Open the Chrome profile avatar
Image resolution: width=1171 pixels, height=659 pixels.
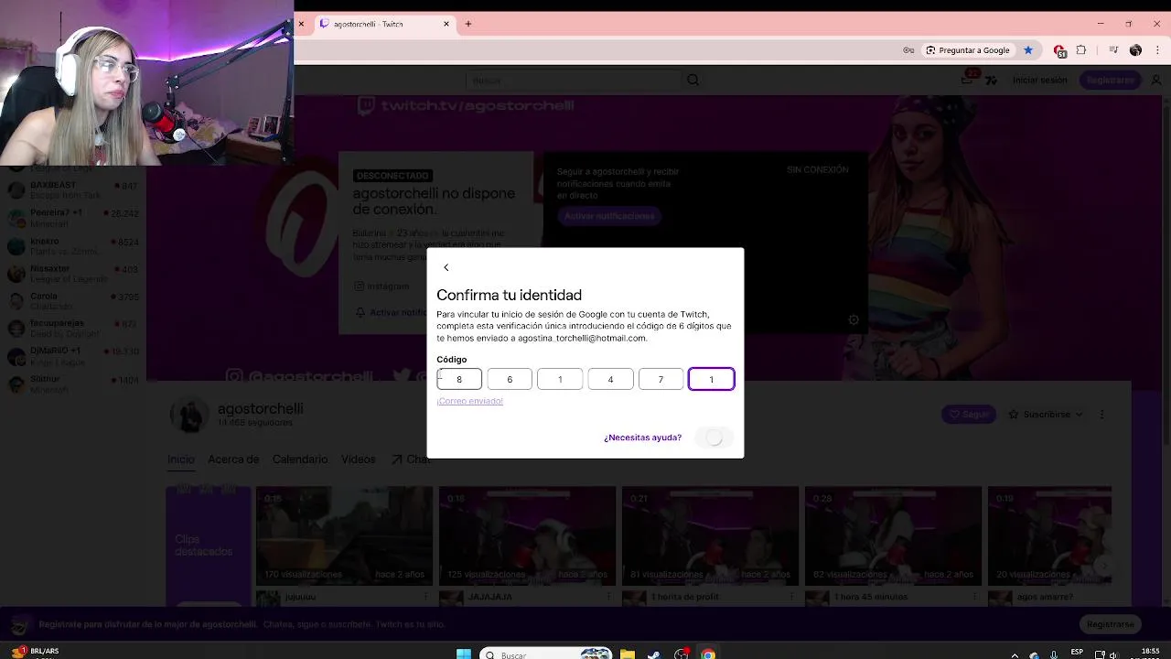1135,50
